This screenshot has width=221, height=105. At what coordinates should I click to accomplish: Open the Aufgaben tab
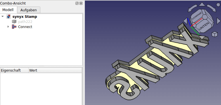[x=28, y=10]
